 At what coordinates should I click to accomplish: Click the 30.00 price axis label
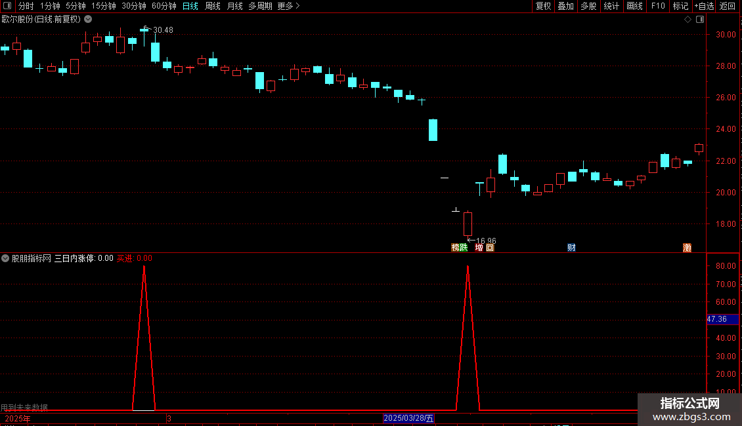[726, 35]
